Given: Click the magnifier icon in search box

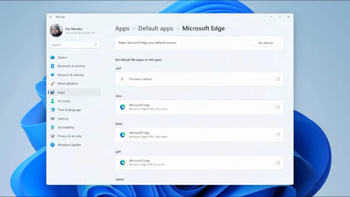Looking at the screenshot, I should point(95,45).
